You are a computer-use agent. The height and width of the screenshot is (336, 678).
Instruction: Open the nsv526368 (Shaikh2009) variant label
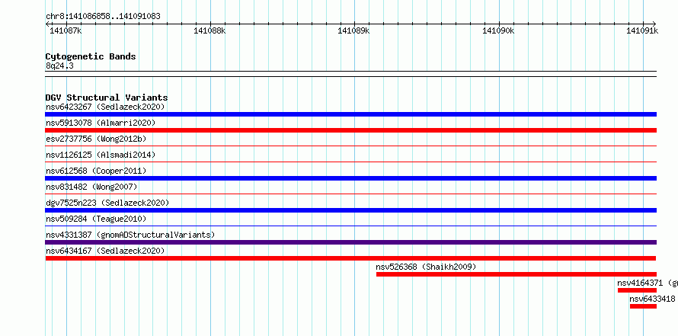pos(426,267)
